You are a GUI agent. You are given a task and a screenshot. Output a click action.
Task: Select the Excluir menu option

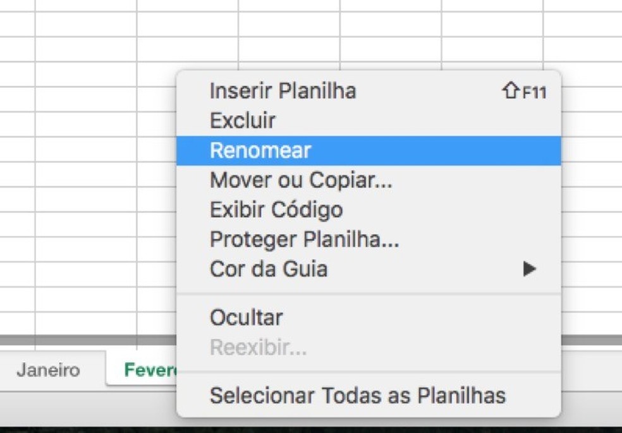243,120
